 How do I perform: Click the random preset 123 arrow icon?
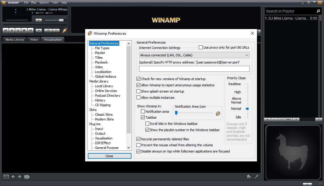(27, 177)
